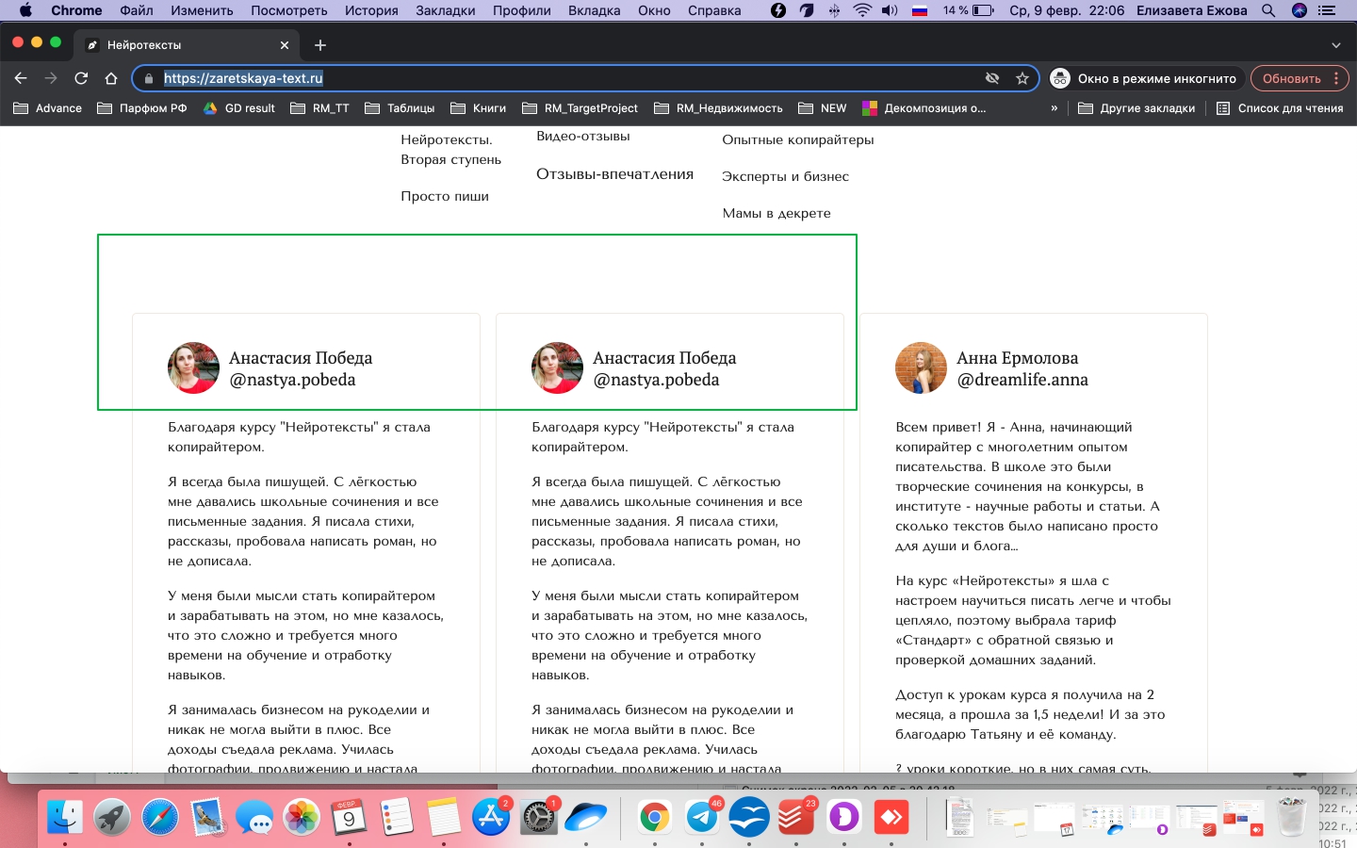
Task: Expand the 'Другие закладки' bookmarks folder
Action: coord(1136,108)
